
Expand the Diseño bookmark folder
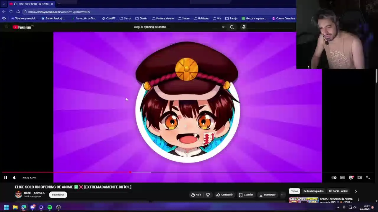click(141, 18)
